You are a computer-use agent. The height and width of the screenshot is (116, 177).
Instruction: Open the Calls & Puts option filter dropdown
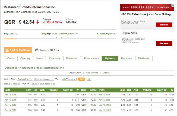(x=25, y=79)
